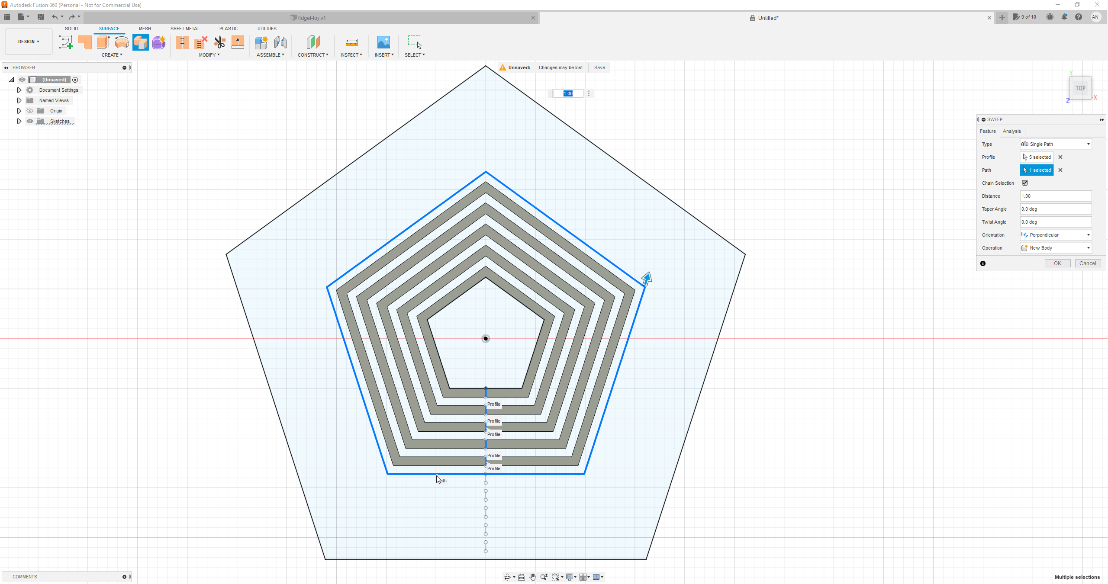The image size is (1108, 584).
Task: Click OK to confirm the Sweep
Action: point(1057,263)
